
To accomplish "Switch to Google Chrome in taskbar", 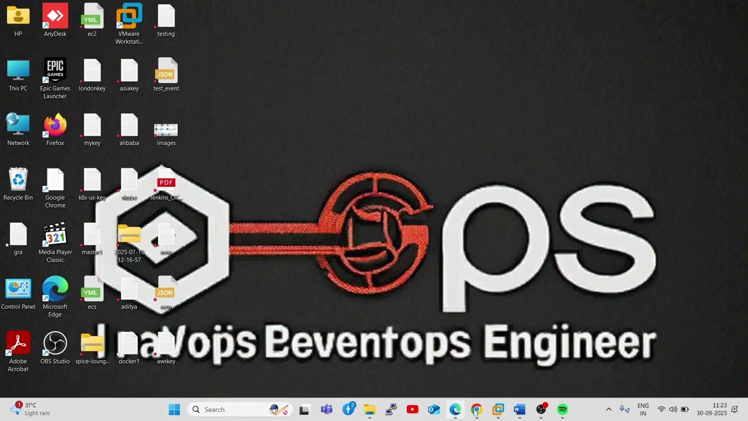I will point(477,409).
